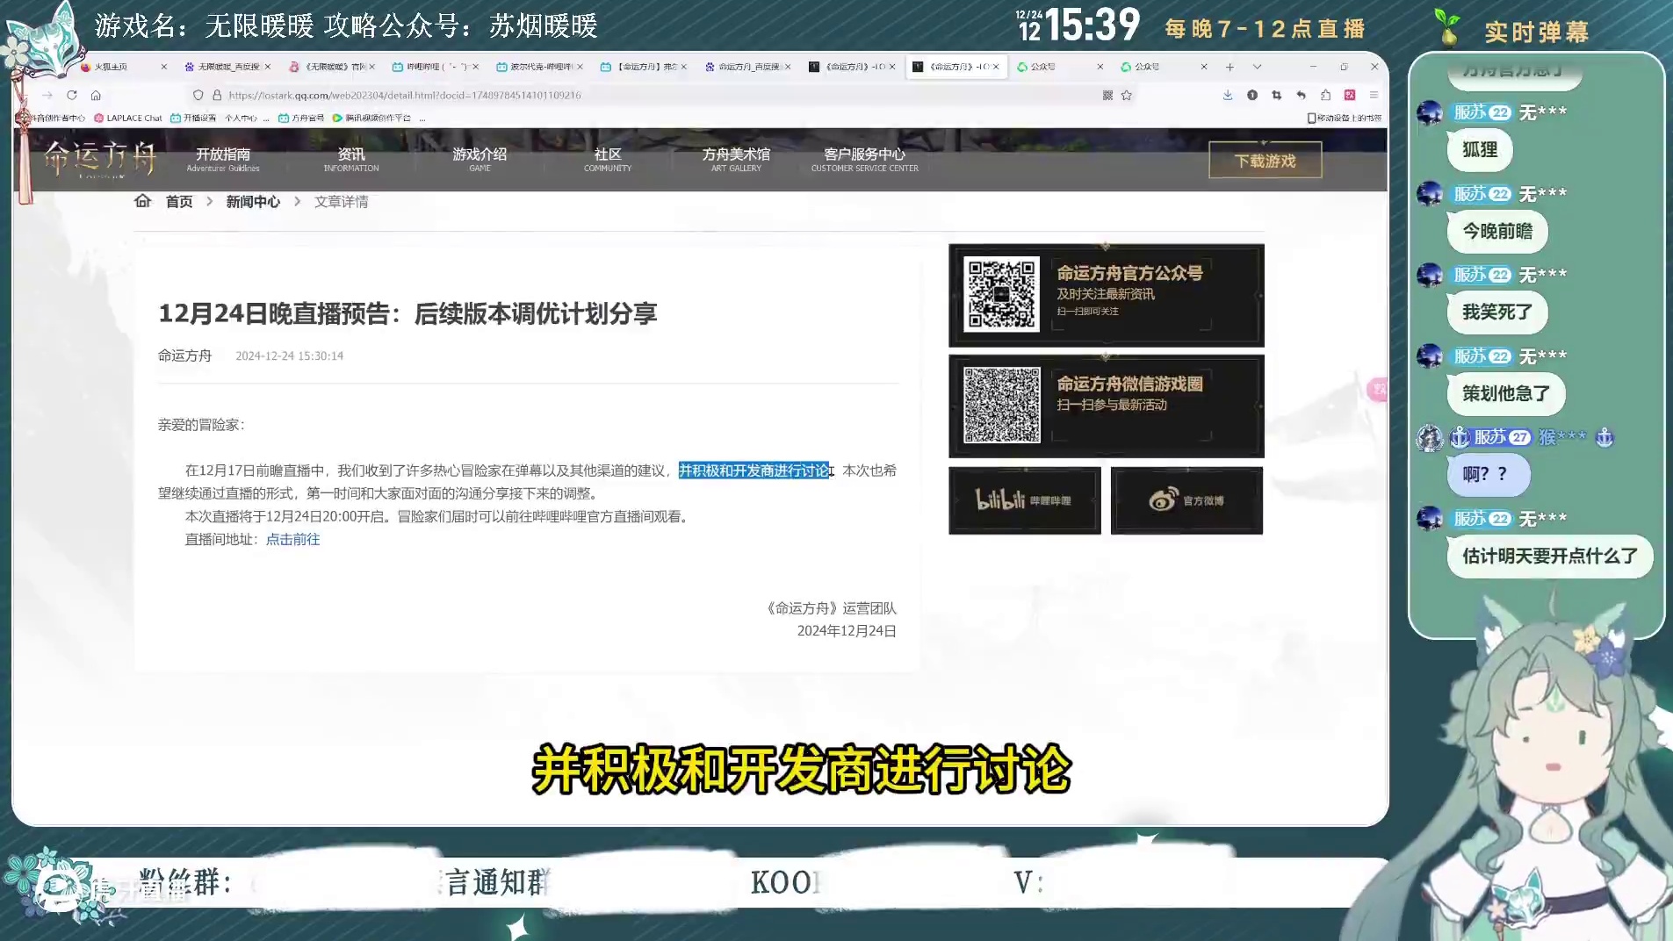Click the share page icon
1673x941 pixels.
(x=1326, y=95)
